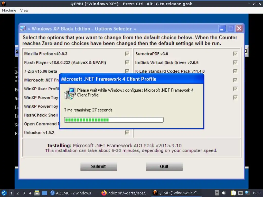Image resolution: width=263 pixels, height=197 pixels.
Task: Close the Options Selector window
Action: [239, 28]
